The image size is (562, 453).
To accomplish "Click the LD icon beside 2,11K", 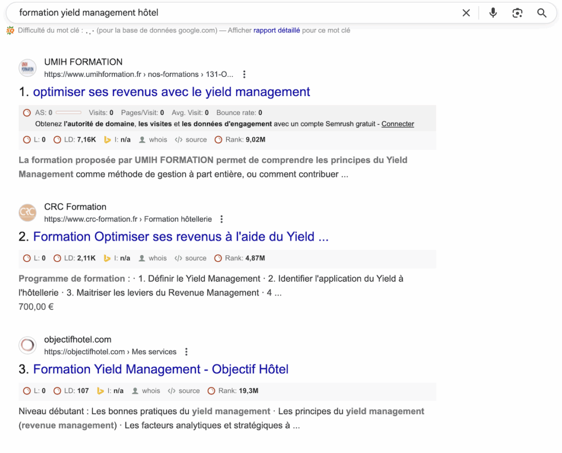I will pos(57,258).
